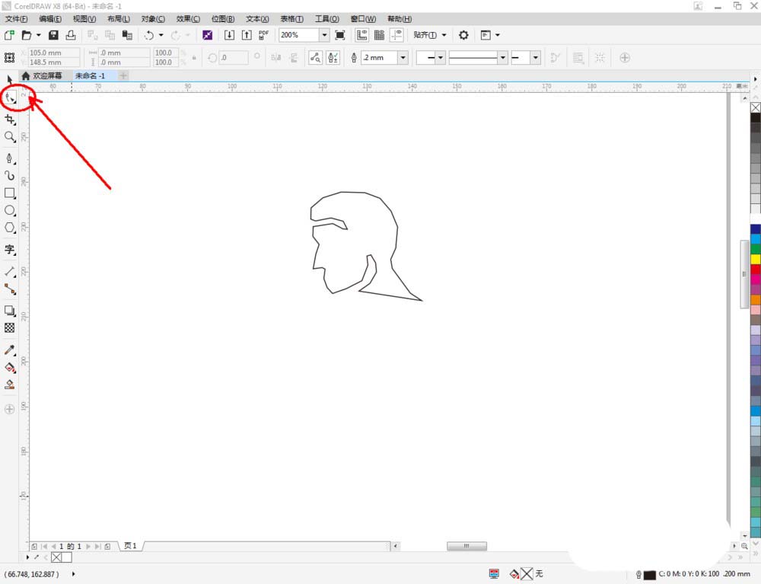Click the object X position field
The image size is (761, 584).
54,53
